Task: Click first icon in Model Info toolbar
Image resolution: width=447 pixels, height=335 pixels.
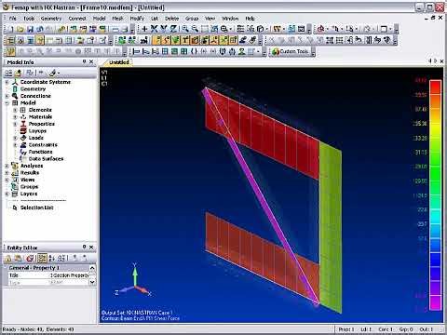Action: pos(9,74)
